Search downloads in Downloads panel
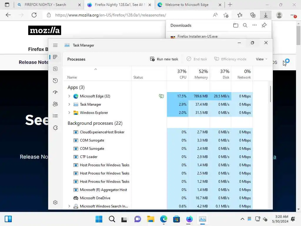 (245, 25)
